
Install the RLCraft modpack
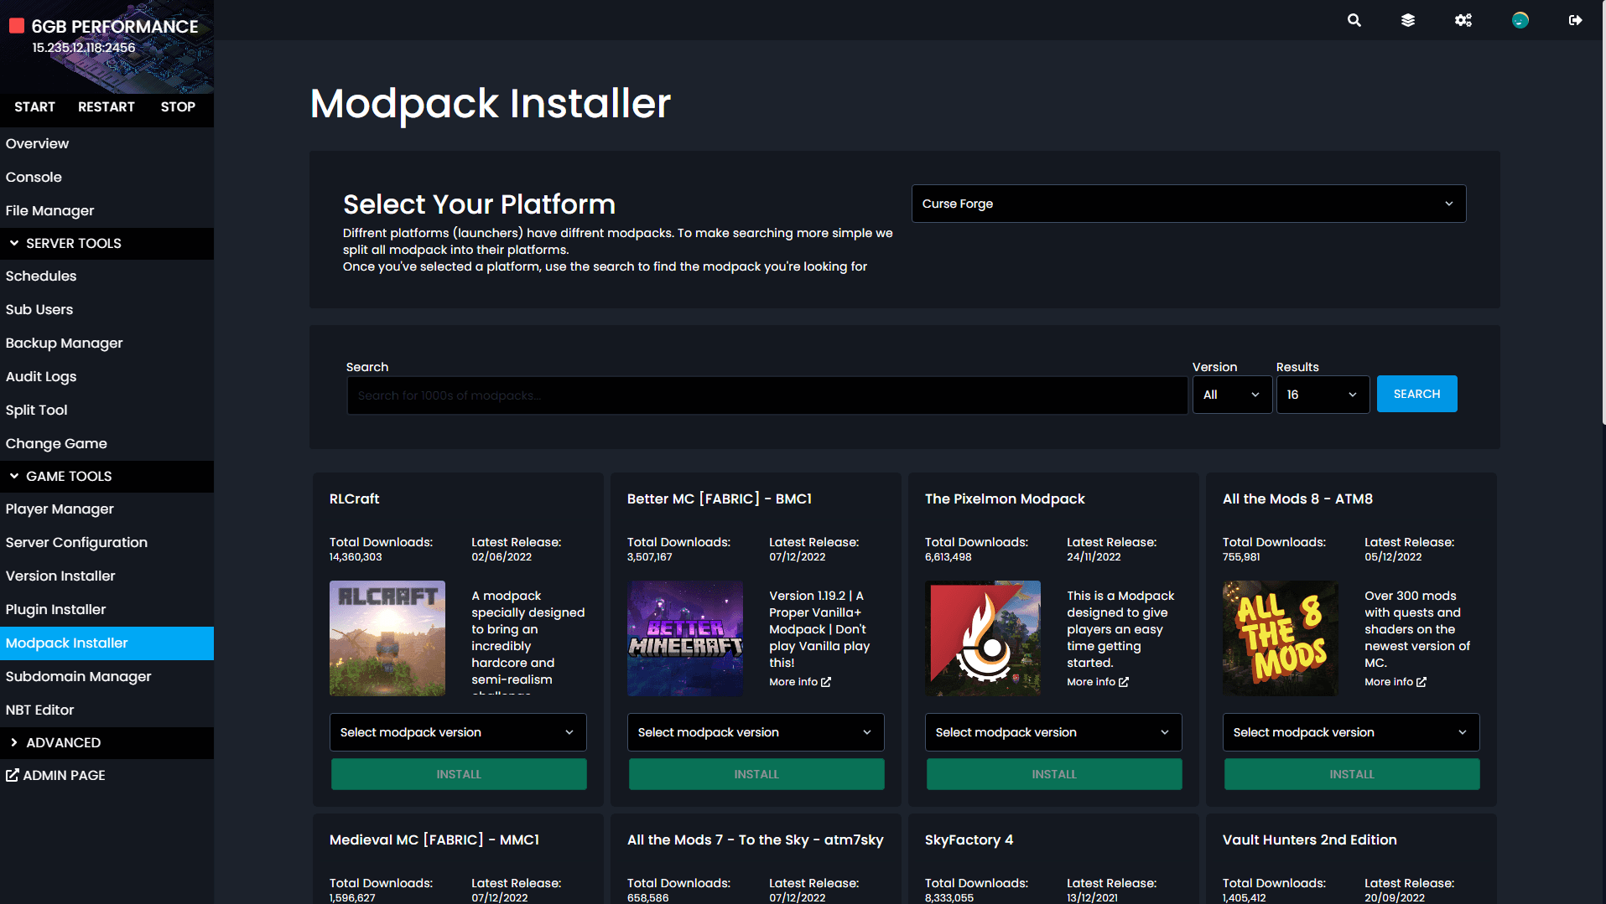(x=459, y=774)
